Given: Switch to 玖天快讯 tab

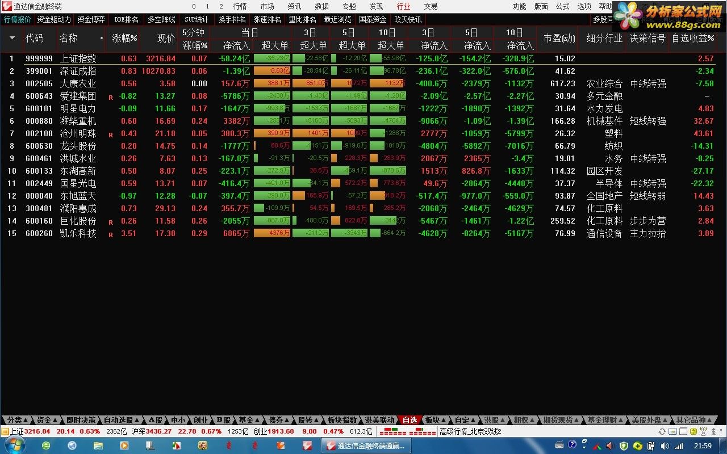Looking at the screenshot, I should (x=408, y=19).
